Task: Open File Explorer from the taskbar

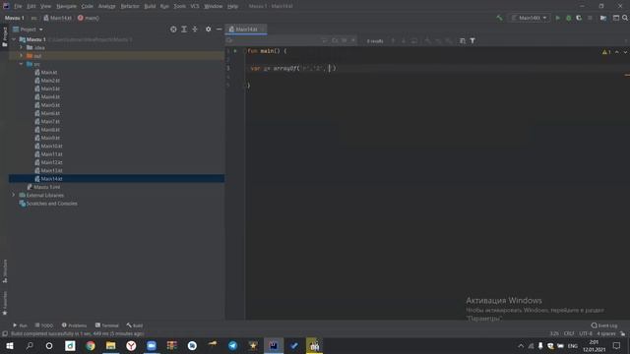Action: pos(111,345)
